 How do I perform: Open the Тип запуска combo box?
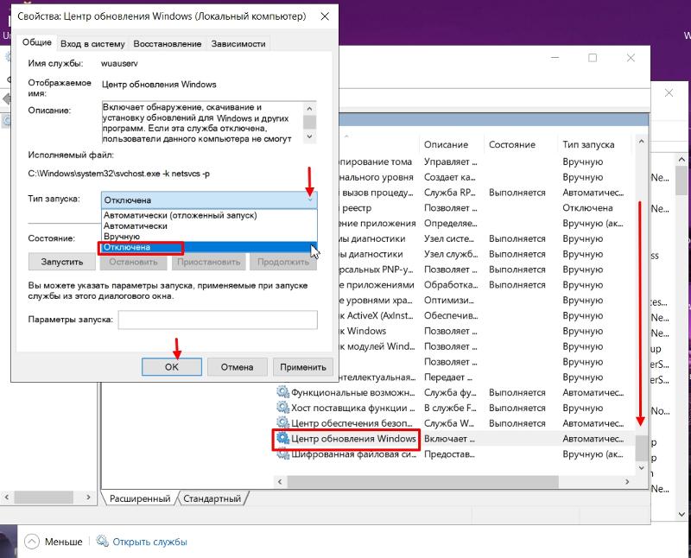point(209,200)
